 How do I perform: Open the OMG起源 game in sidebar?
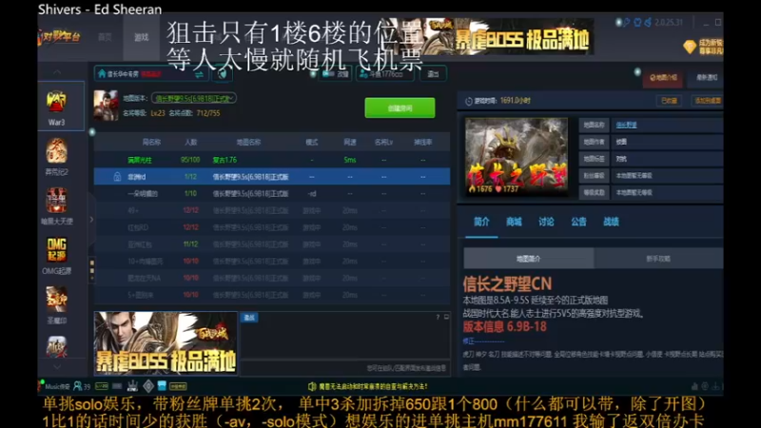(x=56, y=250)
